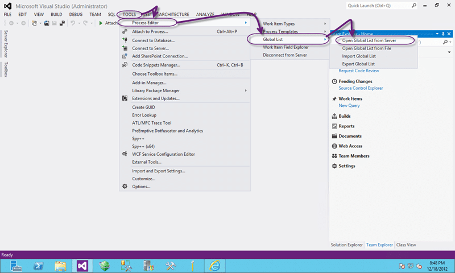
Task: Click the Save toolbar icon
Action: [x=54, y=23]
